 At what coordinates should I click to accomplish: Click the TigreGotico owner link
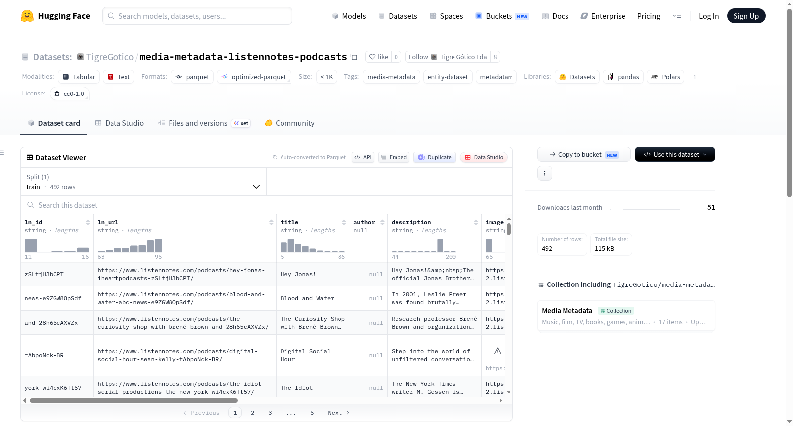[110, 57]
